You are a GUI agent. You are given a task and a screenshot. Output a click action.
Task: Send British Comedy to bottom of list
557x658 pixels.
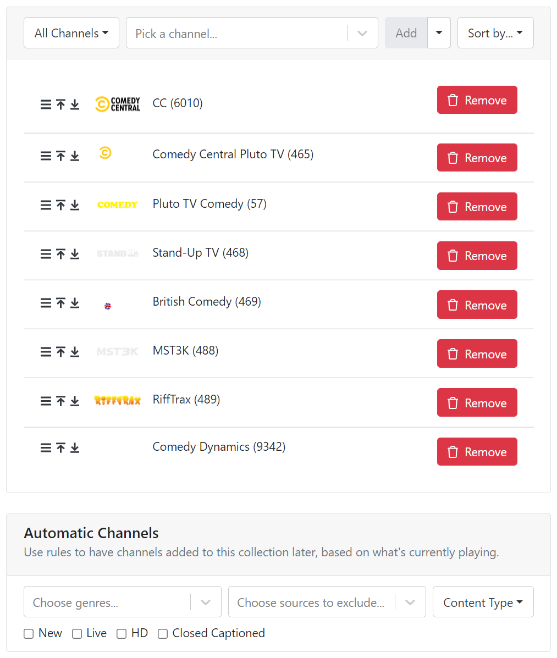pyautogui.click(x=75, y=303)
